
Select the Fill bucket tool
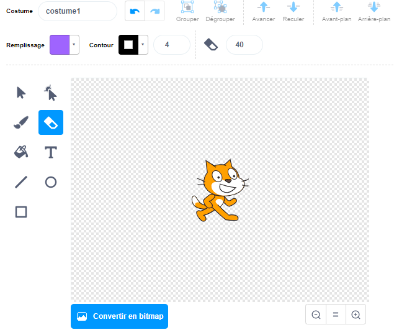(21, 152)
